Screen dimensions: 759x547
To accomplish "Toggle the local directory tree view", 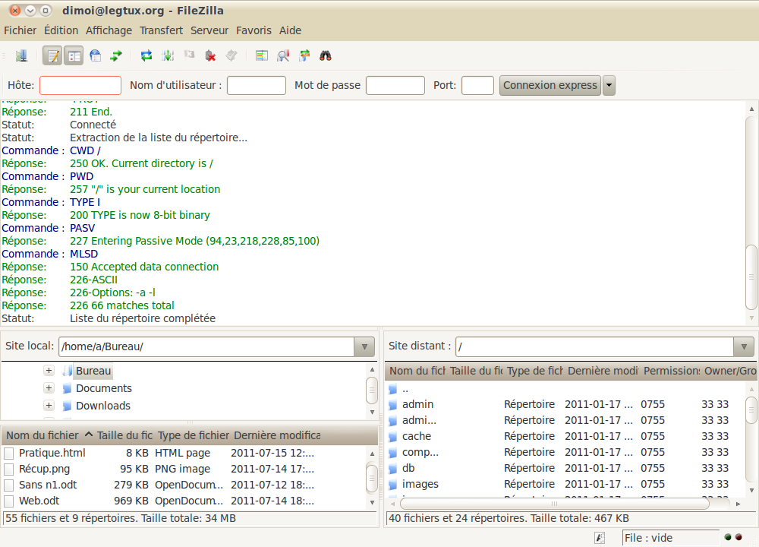I will point(74,55).
